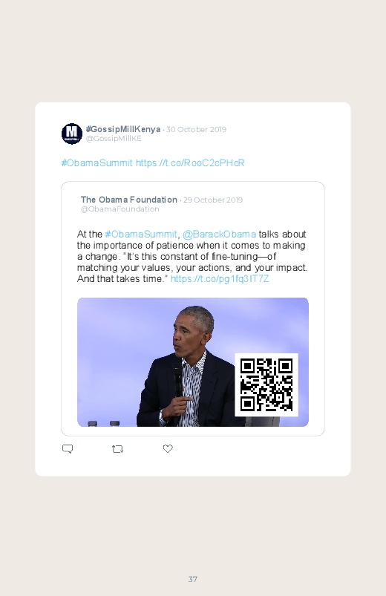Click The Obama Foundation account name

pos(129,200)
